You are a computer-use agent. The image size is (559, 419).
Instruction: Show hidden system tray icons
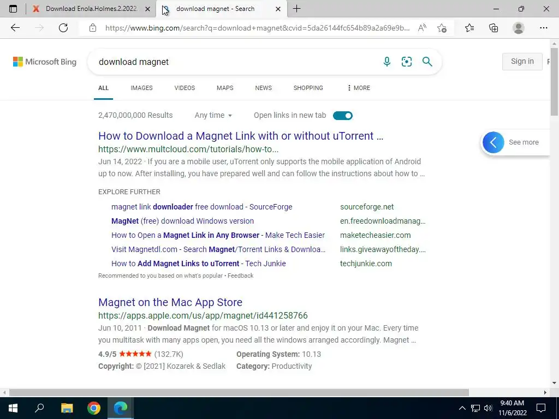[x=462, y=408]
